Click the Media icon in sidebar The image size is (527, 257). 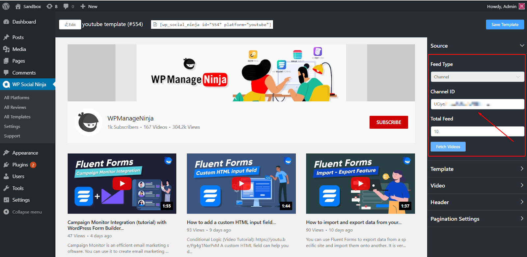tap(6, 49)
